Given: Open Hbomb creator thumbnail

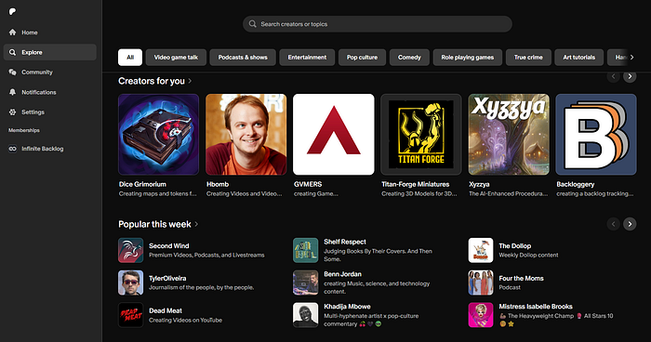Looking at the screenshot, I should tap(246, 135).
